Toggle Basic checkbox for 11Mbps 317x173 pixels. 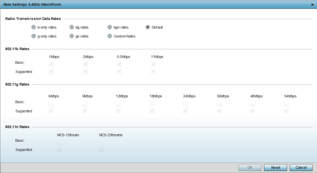[x=153, y=64]
